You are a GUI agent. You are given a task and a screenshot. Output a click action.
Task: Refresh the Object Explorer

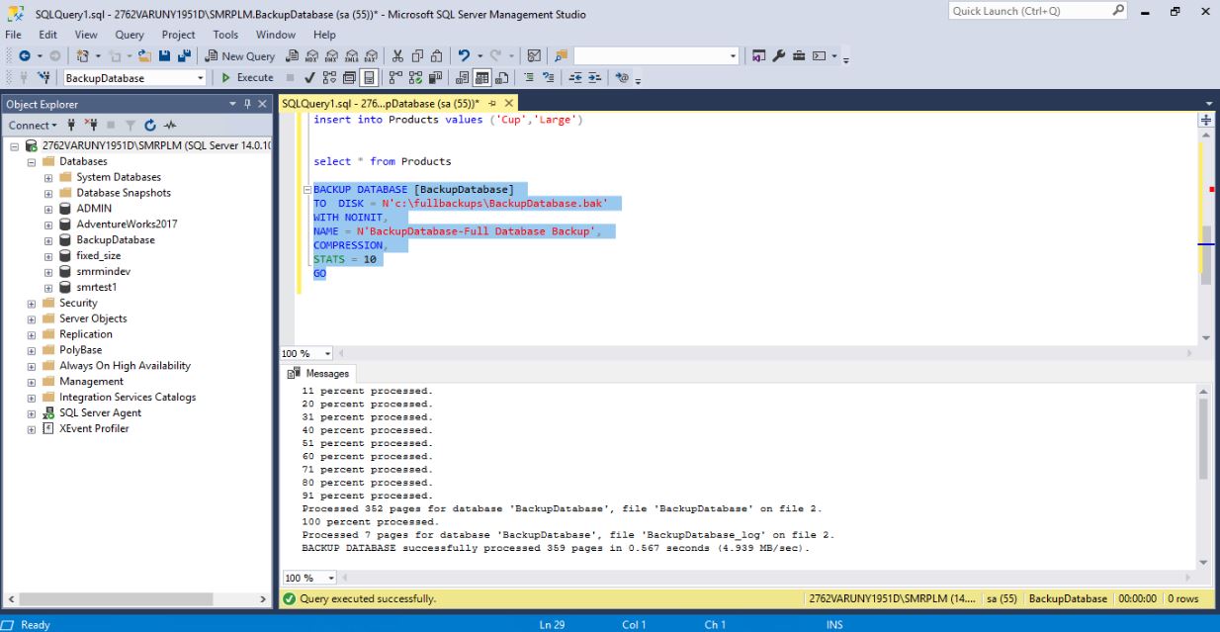[x=148, y=125]
